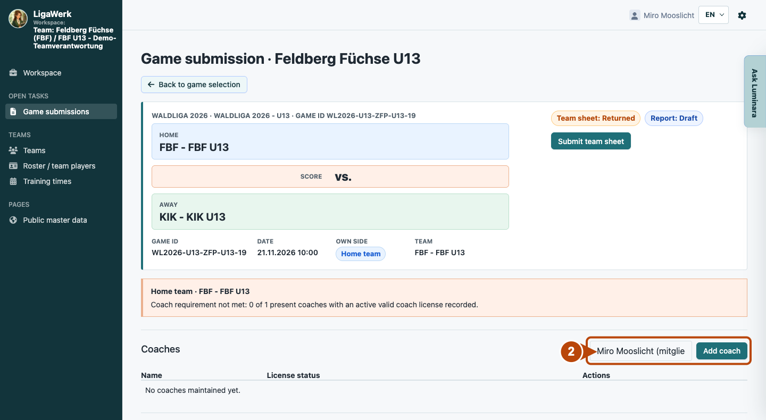Image resolution: width=766 pixels, height=420 pixels.
Task: Open Public master data page
Action: click(61, 220)
